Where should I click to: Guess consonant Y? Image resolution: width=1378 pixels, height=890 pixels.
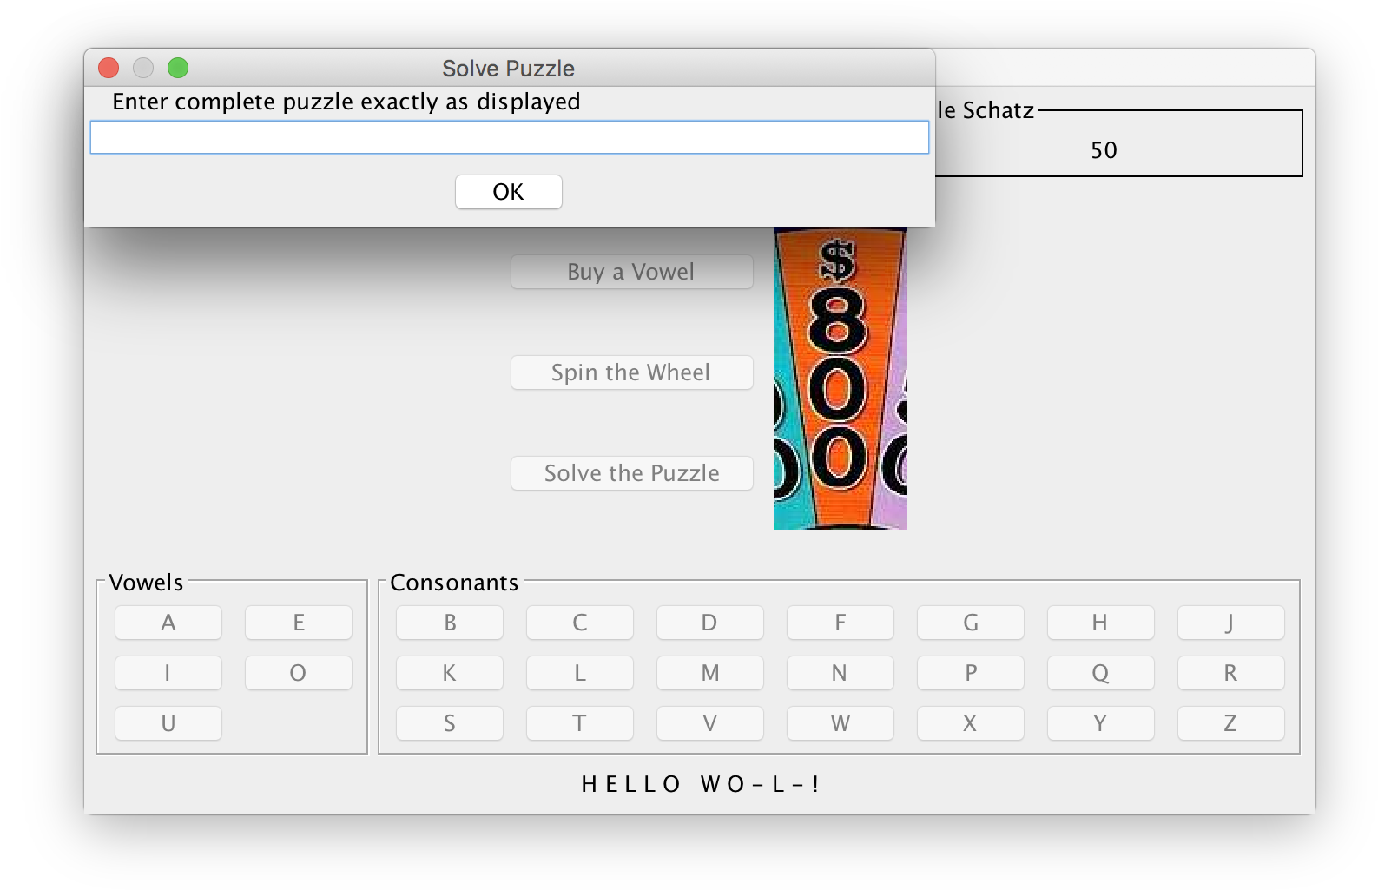point(1101,723)
